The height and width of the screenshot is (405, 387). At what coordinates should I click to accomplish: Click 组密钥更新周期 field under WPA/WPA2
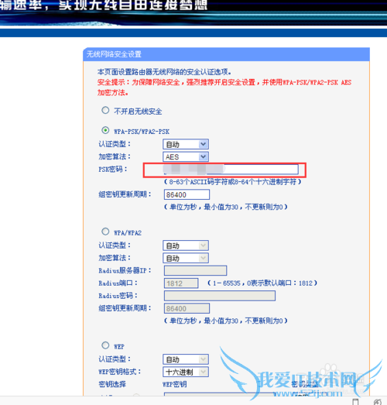(187, 308)
